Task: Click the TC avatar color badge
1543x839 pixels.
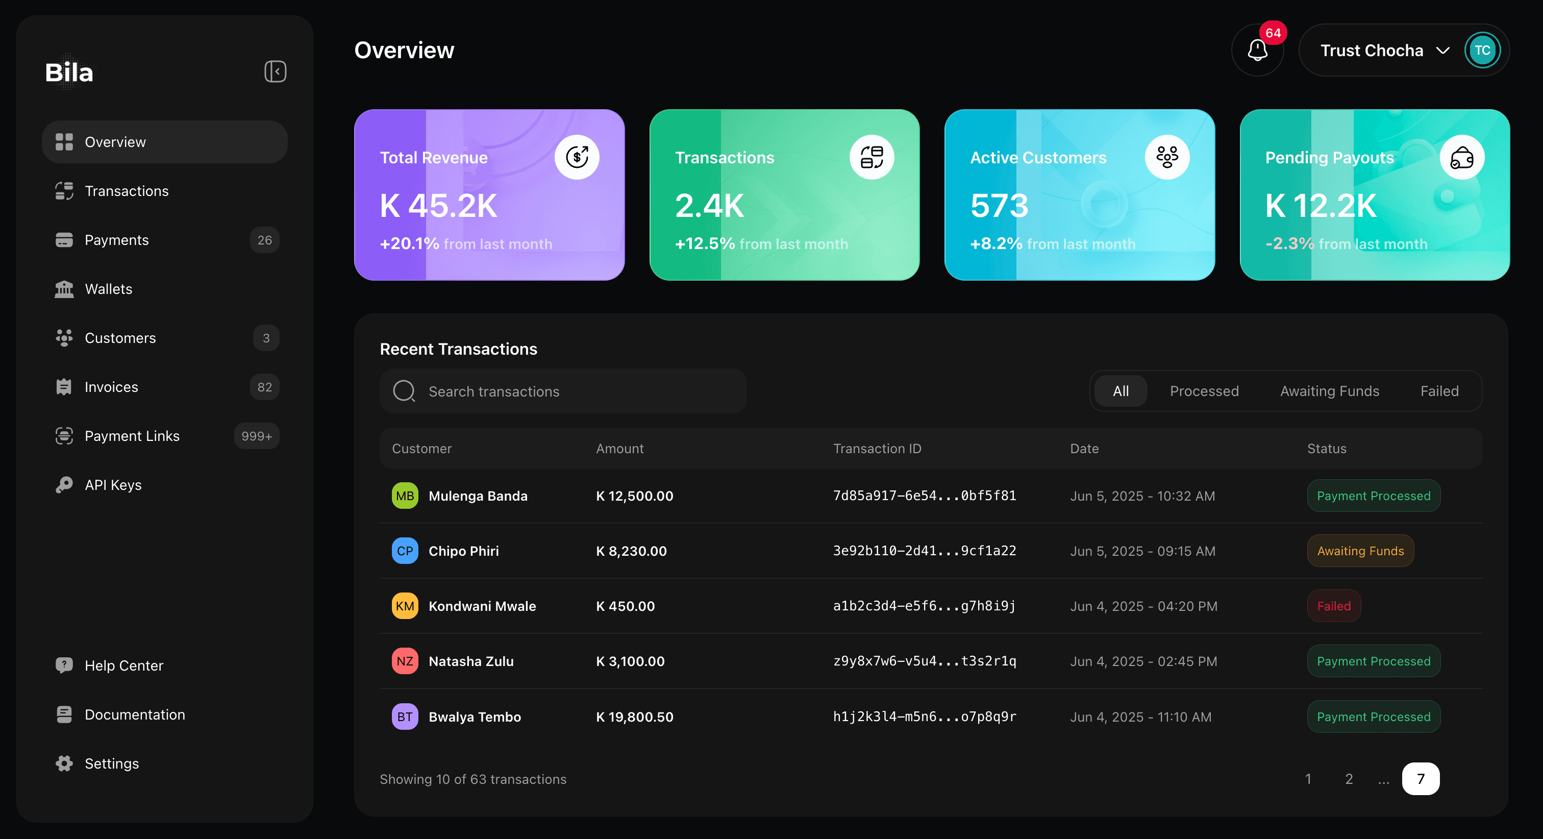Action: 1482,50
